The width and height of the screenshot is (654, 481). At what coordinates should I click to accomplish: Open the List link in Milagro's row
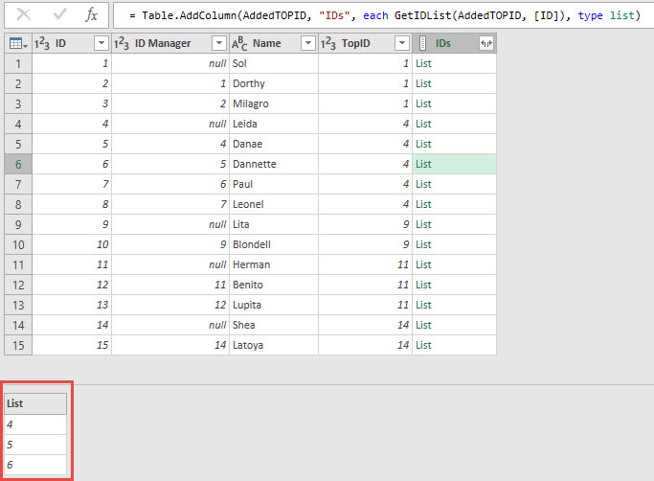coord(423,103)
